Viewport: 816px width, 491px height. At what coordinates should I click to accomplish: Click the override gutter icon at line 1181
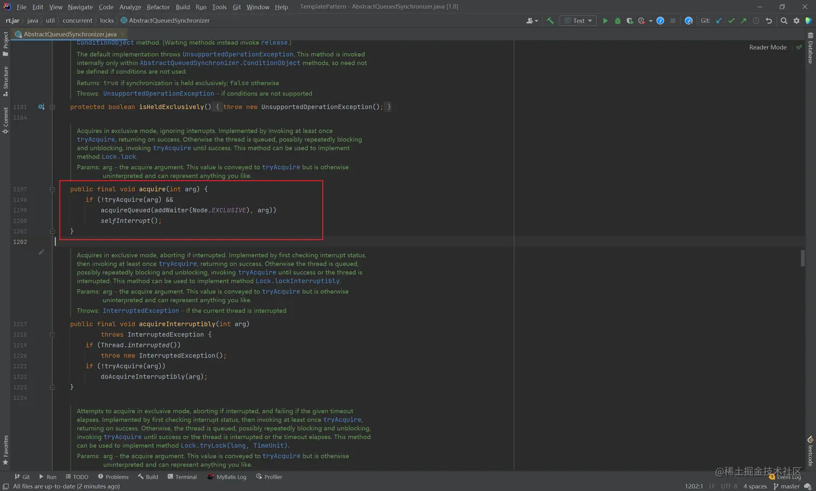click(41, 107)
